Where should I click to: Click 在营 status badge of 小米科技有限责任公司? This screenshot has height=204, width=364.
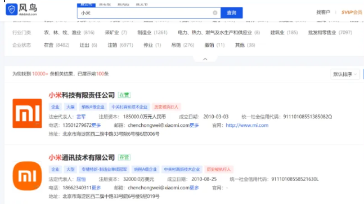coord(124,95)
